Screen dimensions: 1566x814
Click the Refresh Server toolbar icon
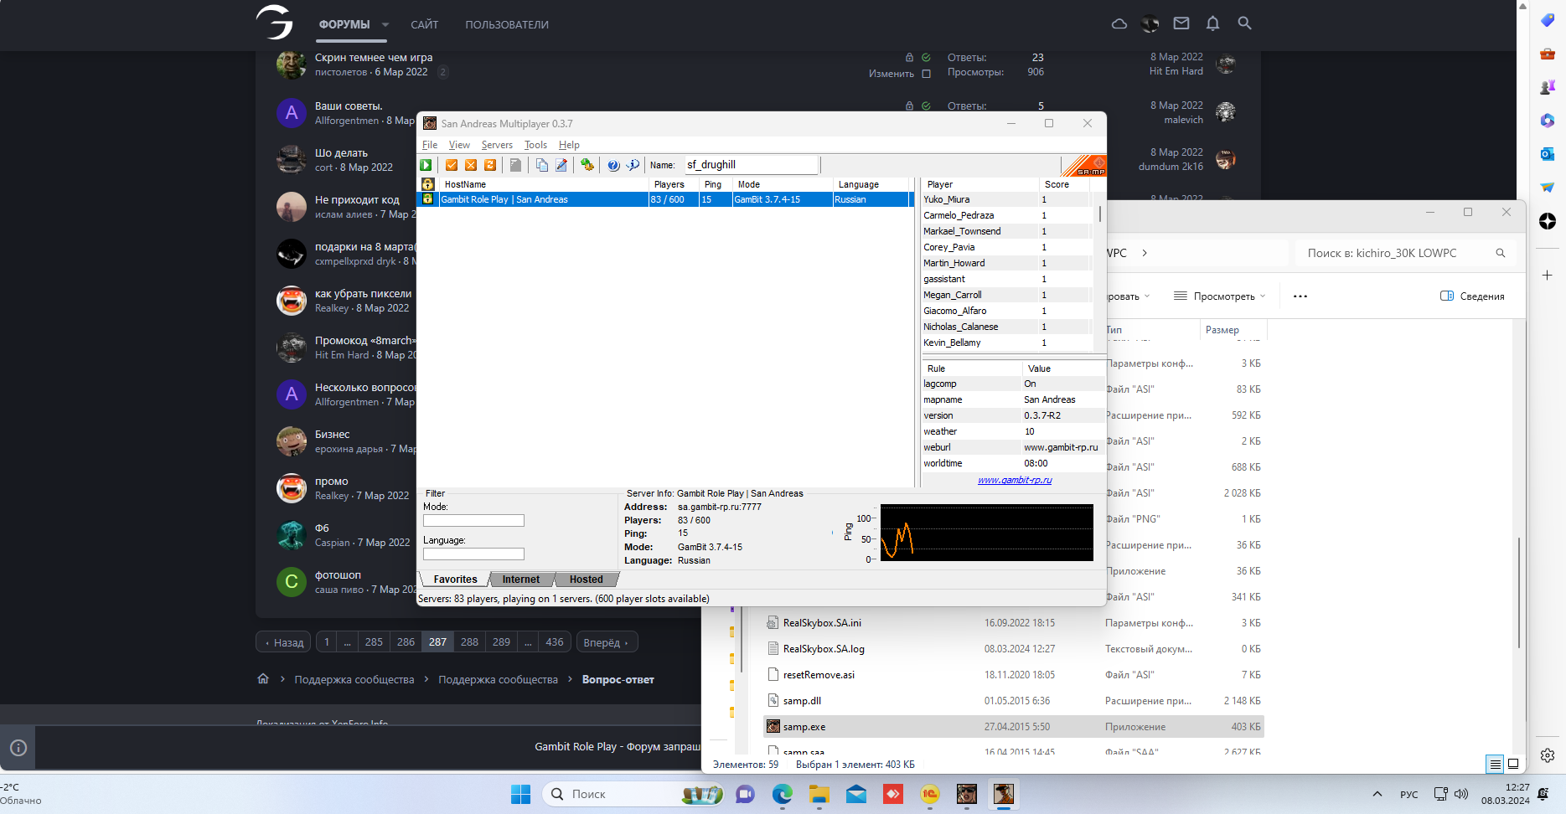[x=490, y=165]
